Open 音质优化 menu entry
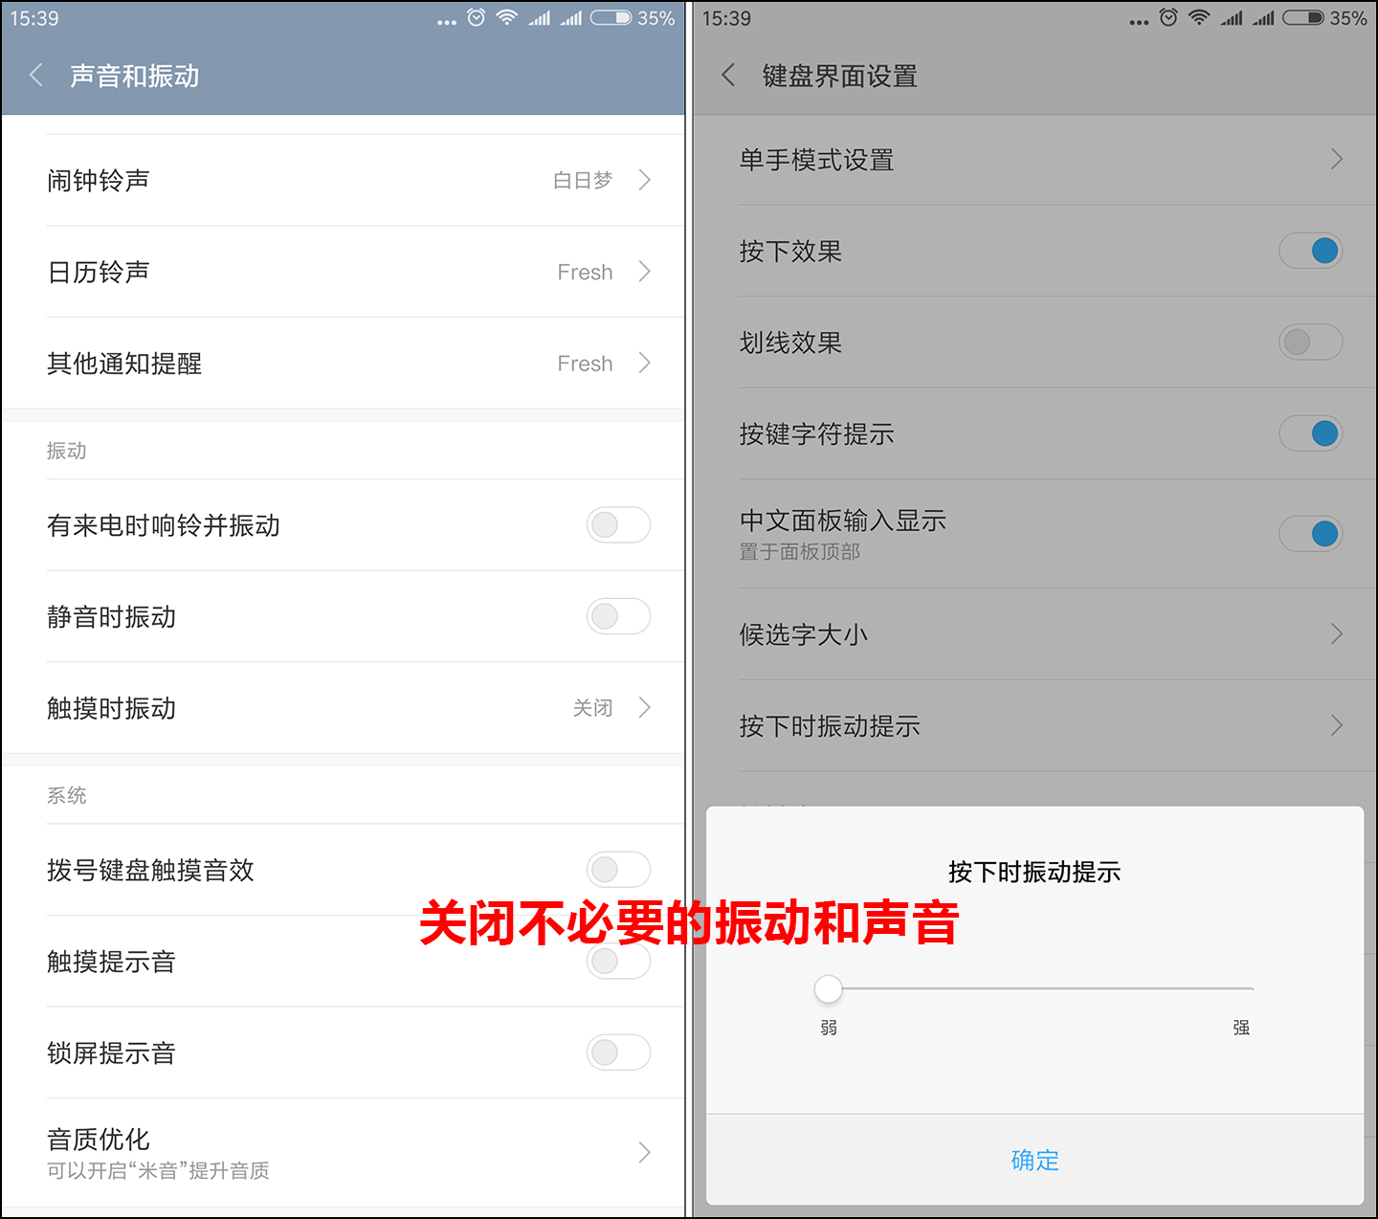Screen dimensions: 1378x1219 pos(344,1153)
